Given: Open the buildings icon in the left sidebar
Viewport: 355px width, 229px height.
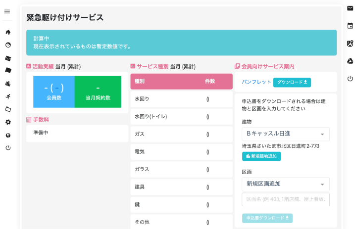Looking at the screenshot, I should [8, 84].
